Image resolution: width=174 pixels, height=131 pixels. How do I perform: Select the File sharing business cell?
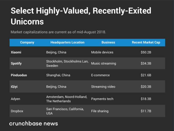pyautogui.click(x=100, y=111)
